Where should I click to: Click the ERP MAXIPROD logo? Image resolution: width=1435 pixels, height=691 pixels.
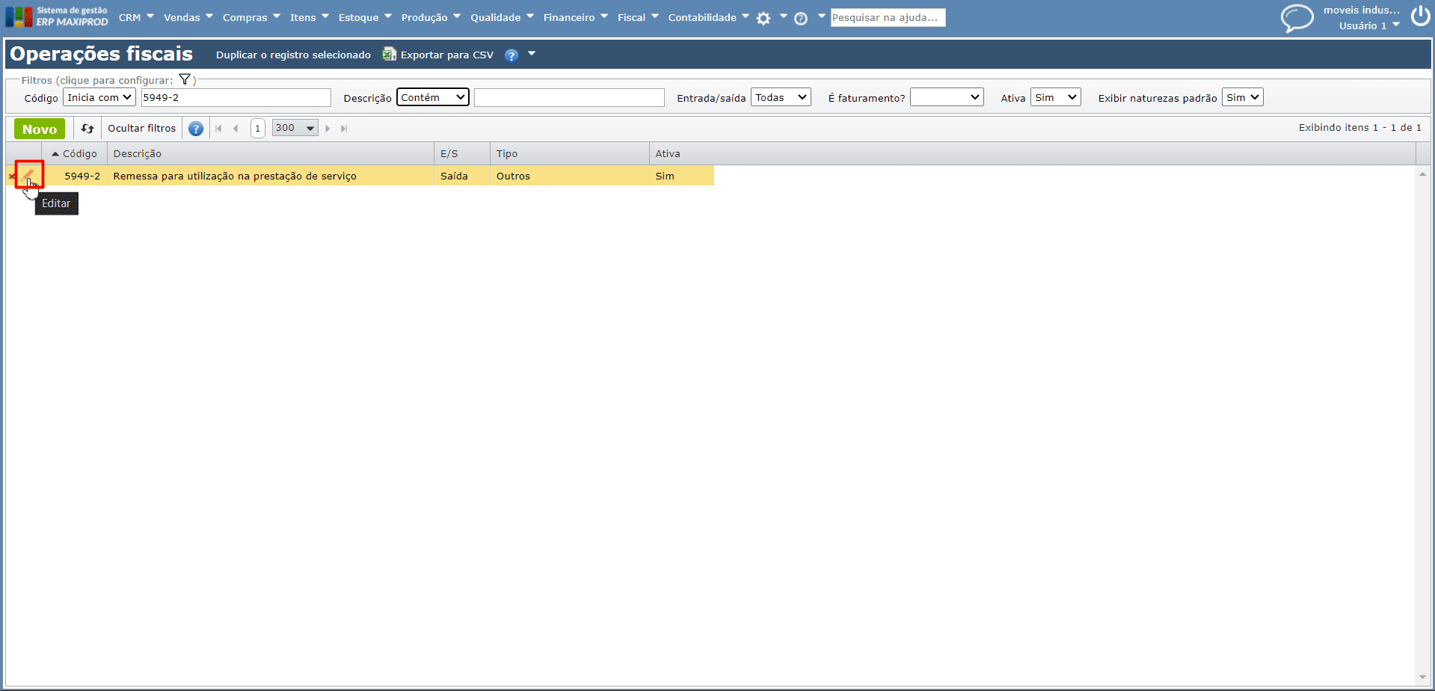(x=57, y=16)
